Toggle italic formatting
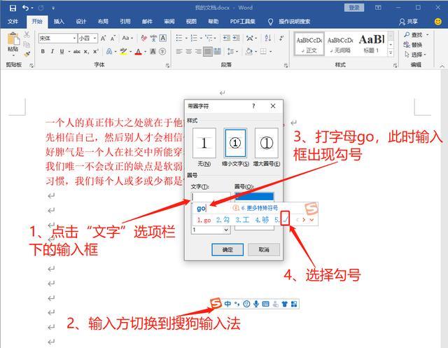Viewport: 448px width, 348px height. tap(52, 51)
